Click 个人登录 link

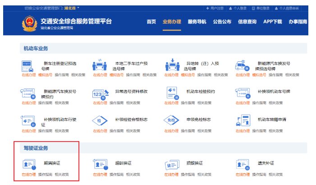(238, 8)
